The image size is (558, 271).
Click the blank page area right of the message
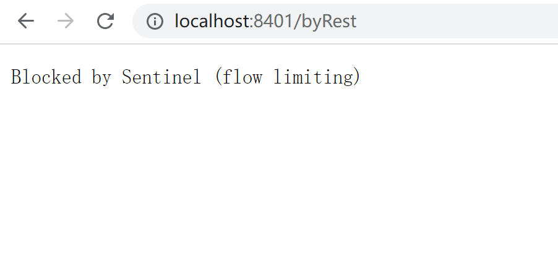(459, 77)
